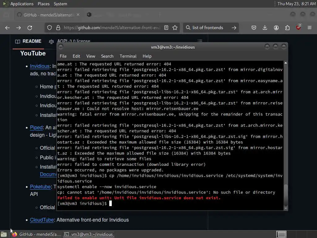
Task: Click the date and time clock
Action: tap(296, 4)
